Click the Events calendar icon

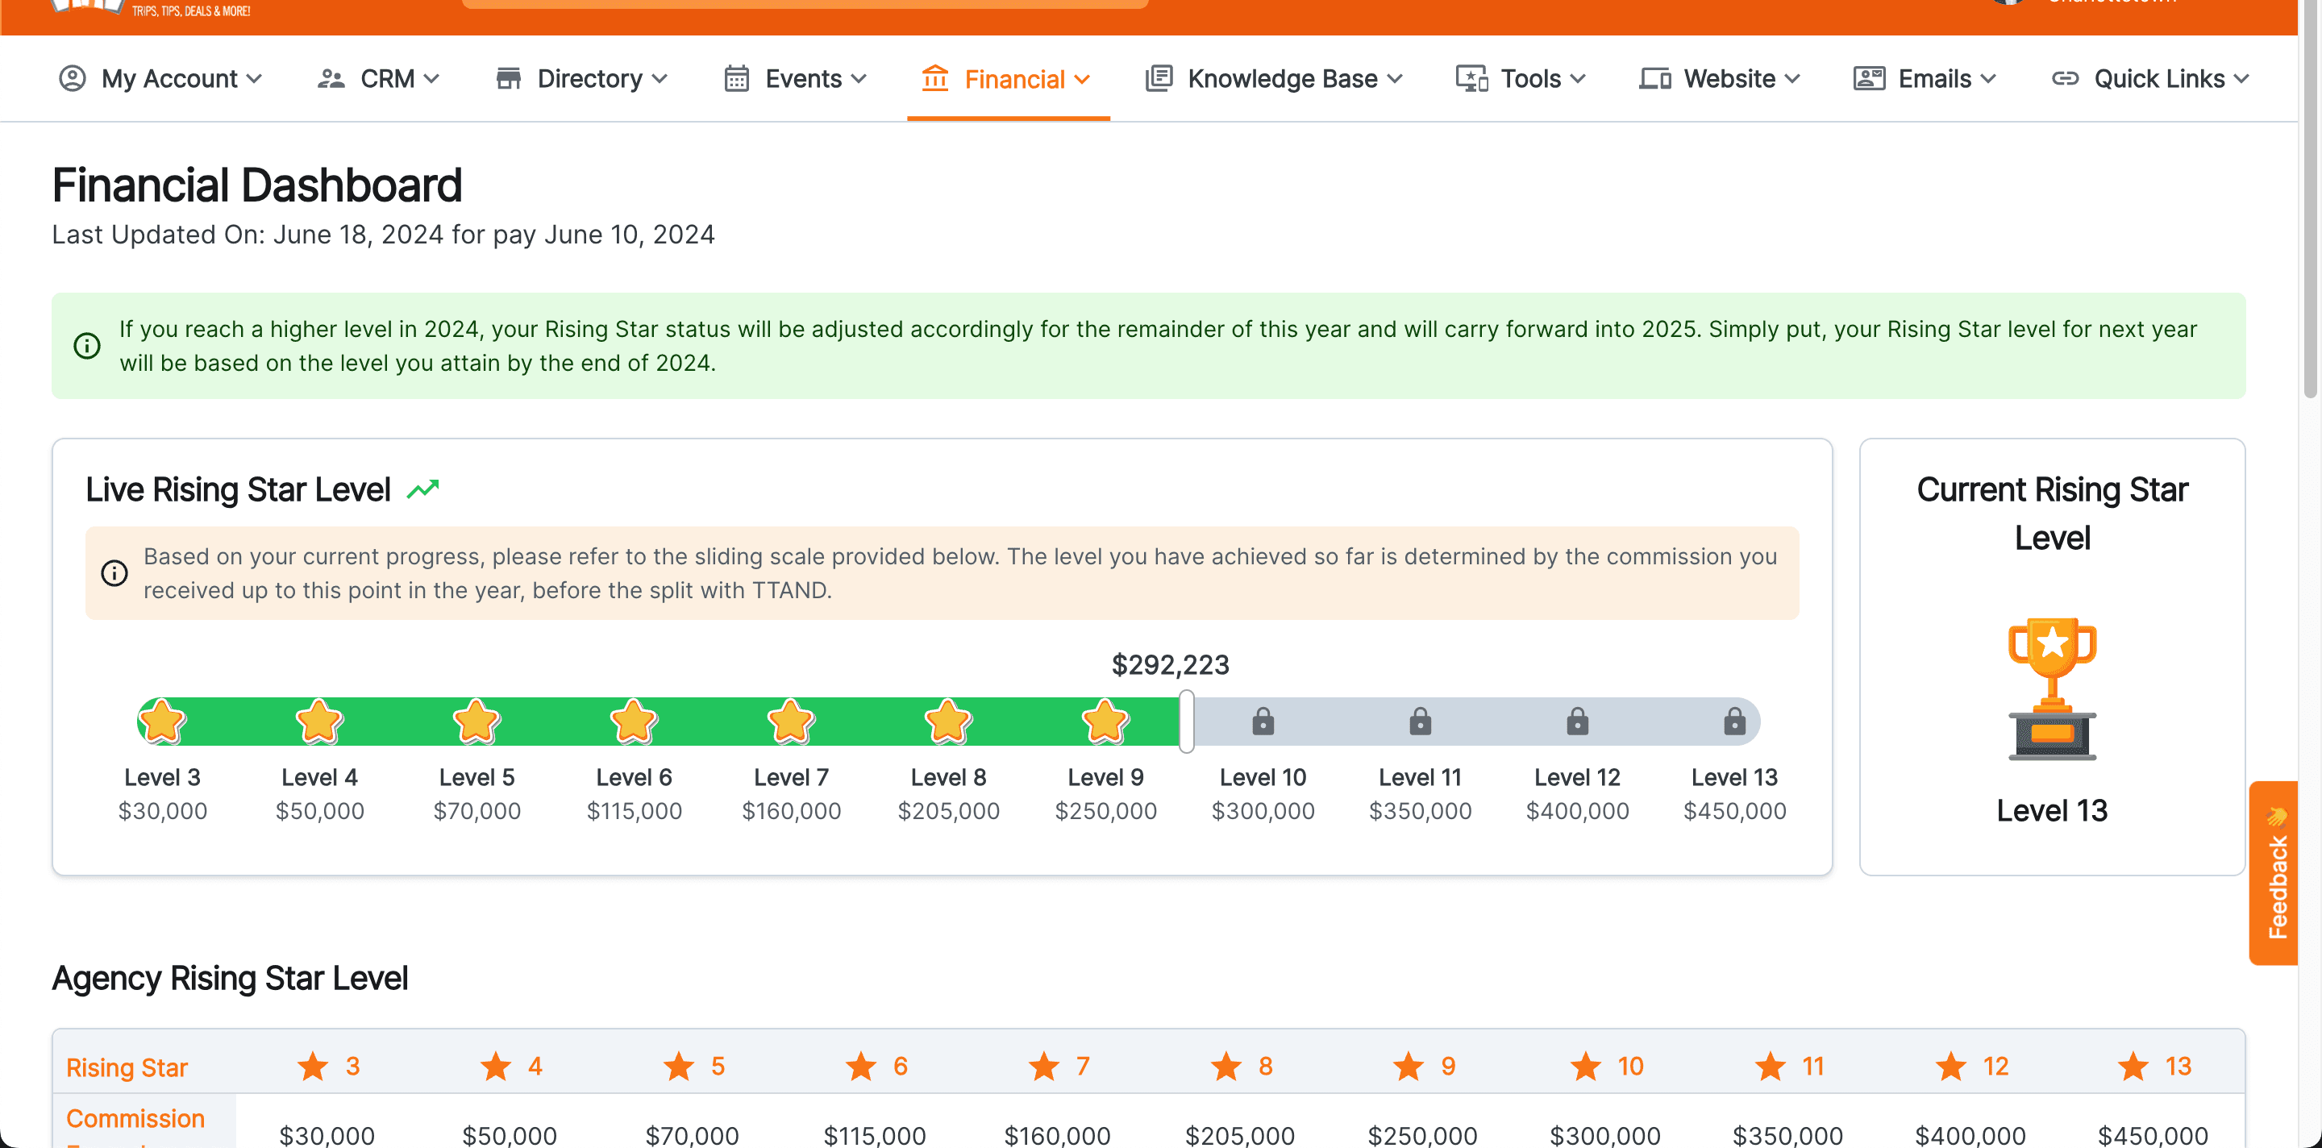click(736, 78)
